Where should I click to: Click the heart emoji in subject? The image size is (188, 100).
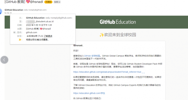pos(28,2)
